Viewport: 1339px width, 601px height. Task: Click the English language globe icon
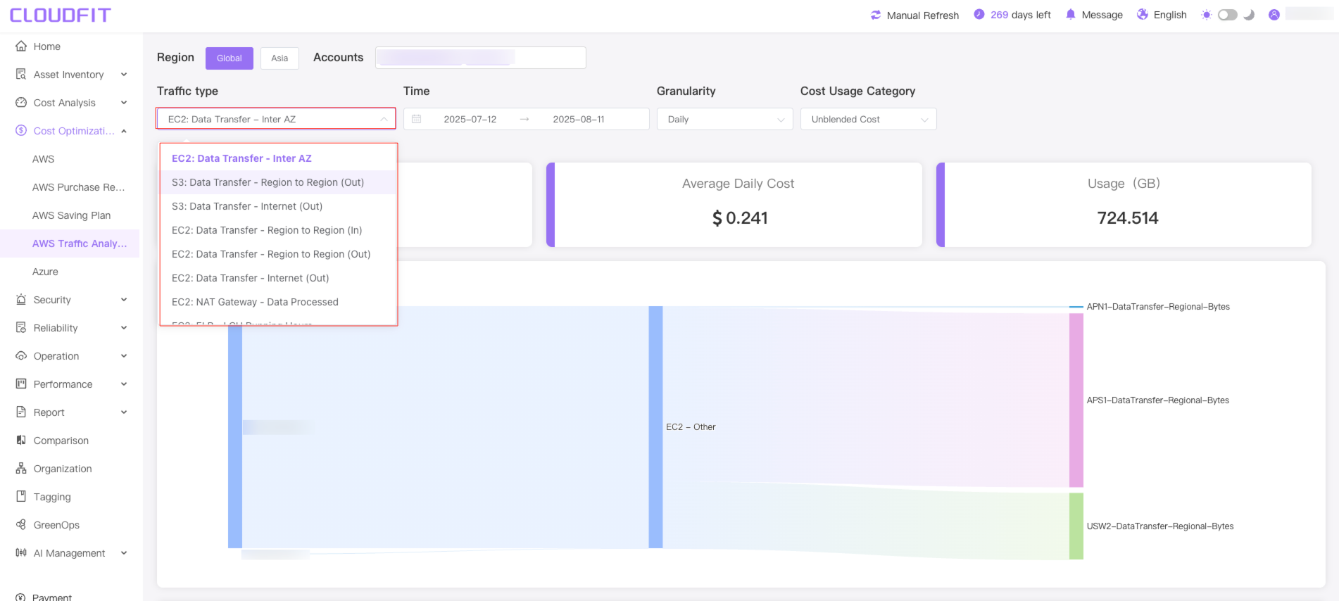(1143, 14)
